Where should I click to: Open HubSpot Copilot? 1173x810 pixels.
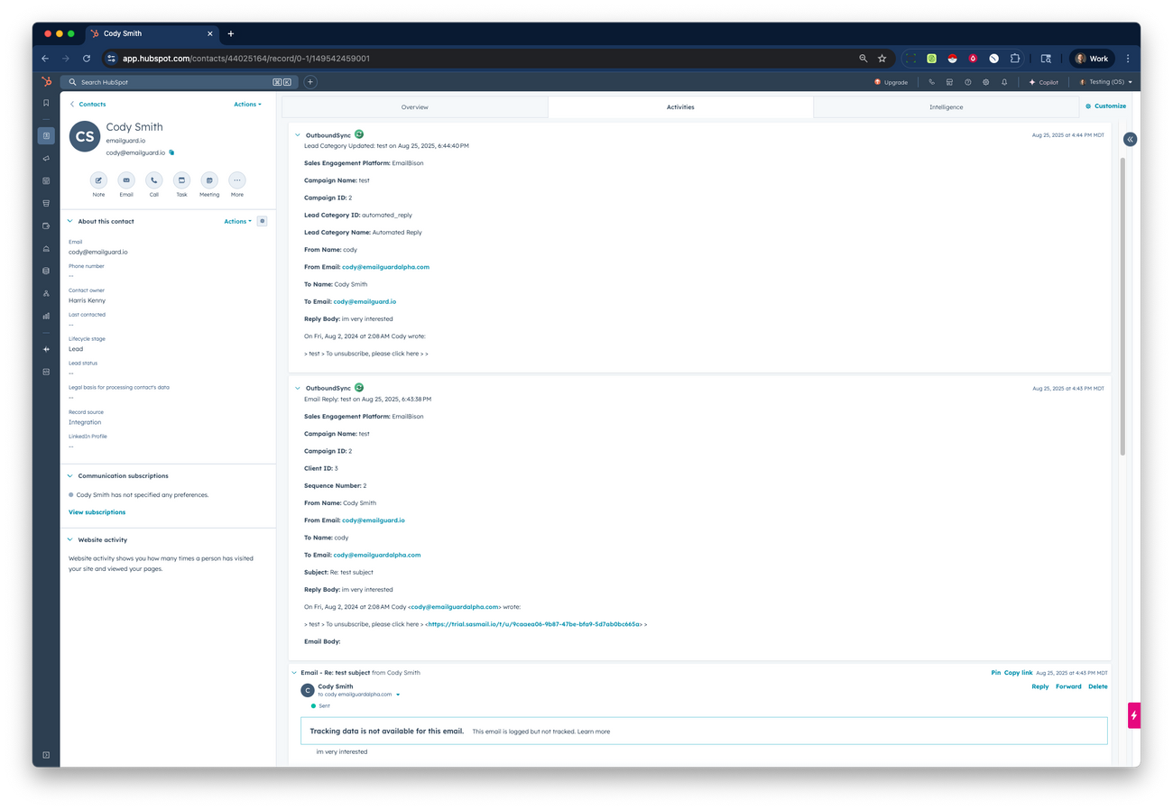tap(1044, 81)
